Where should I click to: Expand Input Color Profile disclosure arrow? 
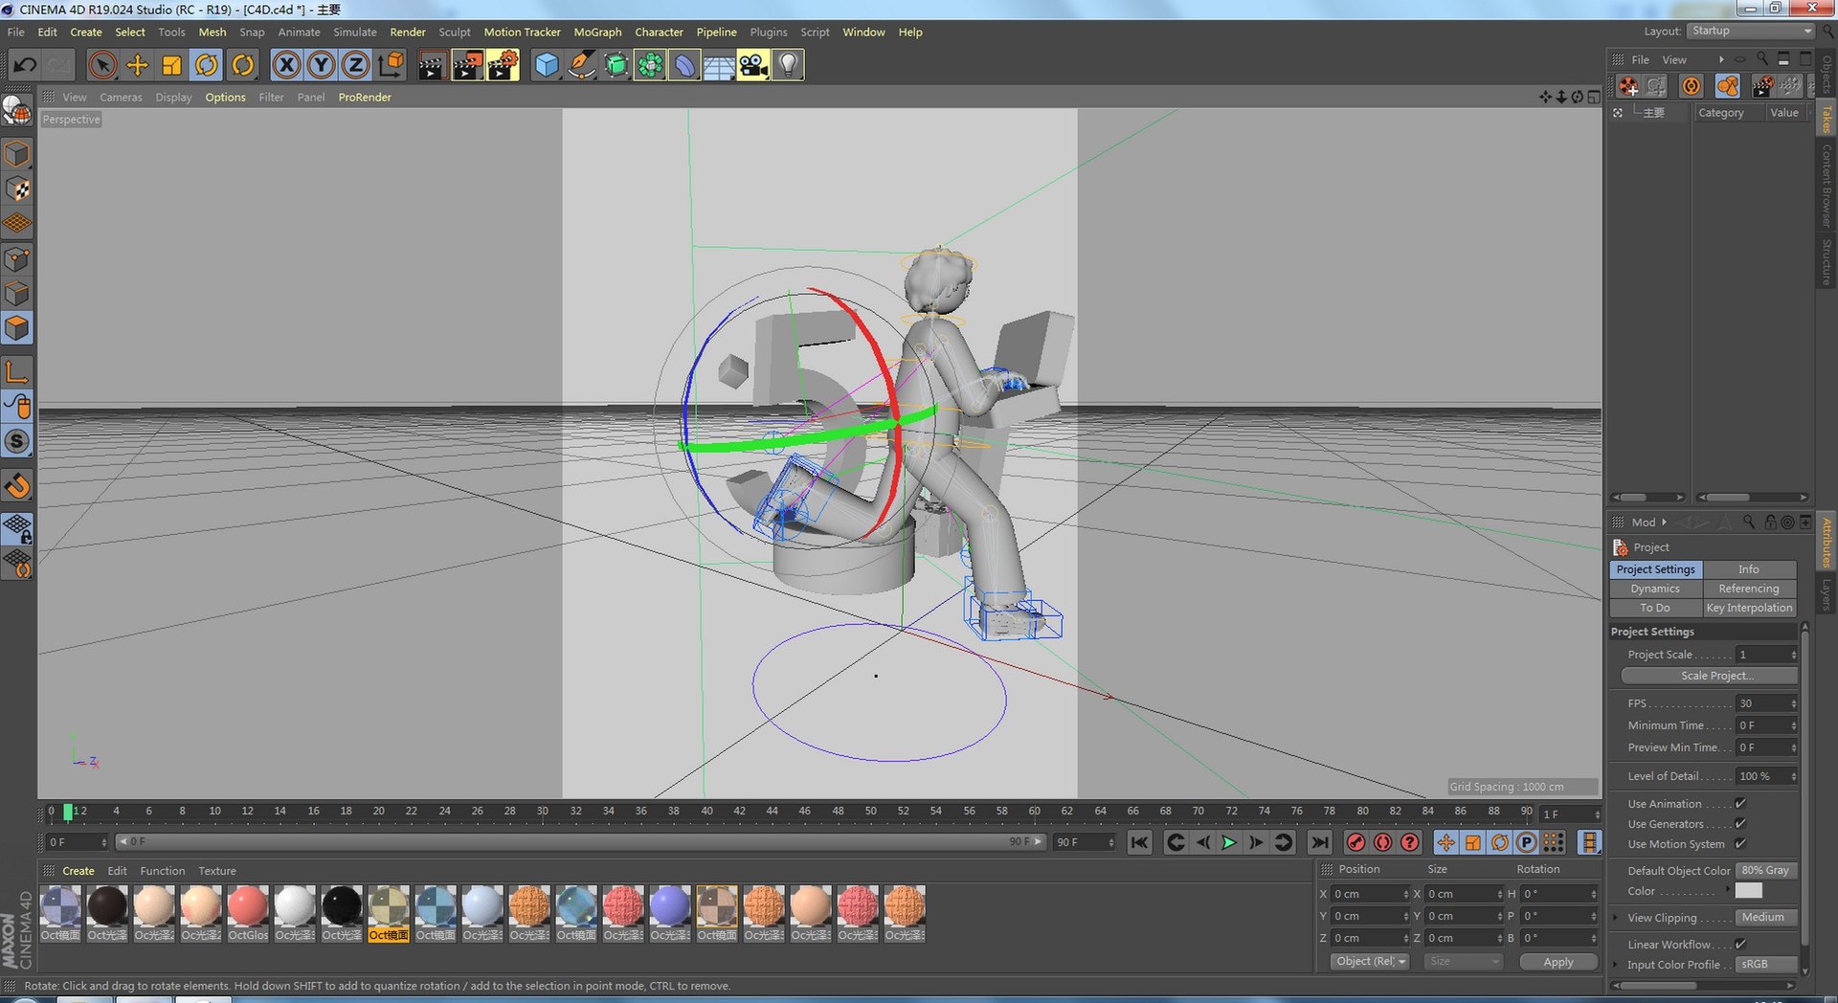coord(1616,965)
